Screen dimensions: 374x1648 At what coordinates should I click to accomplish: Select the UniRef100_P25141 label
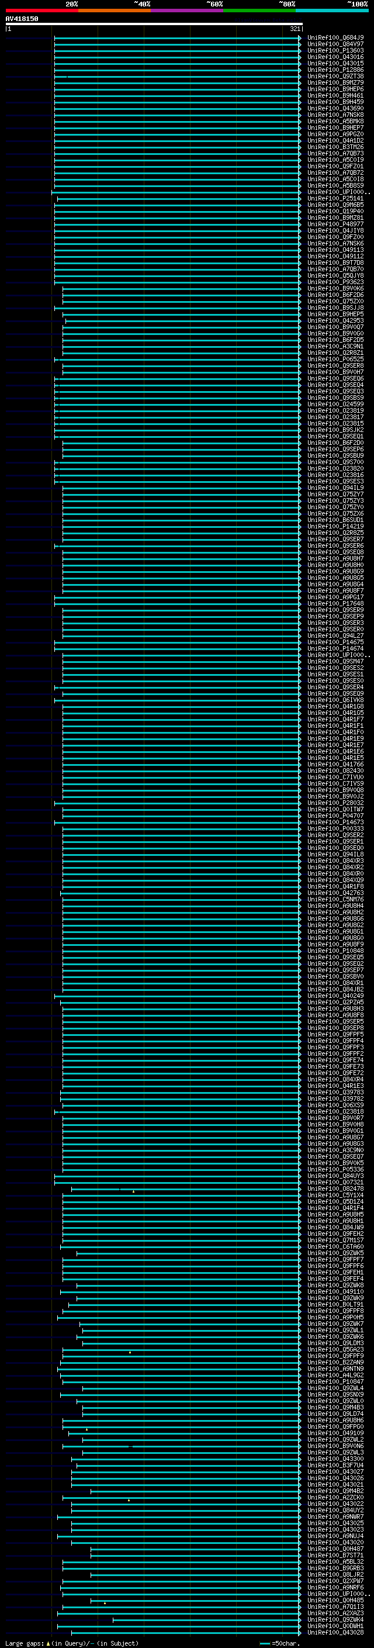(335, 198)
